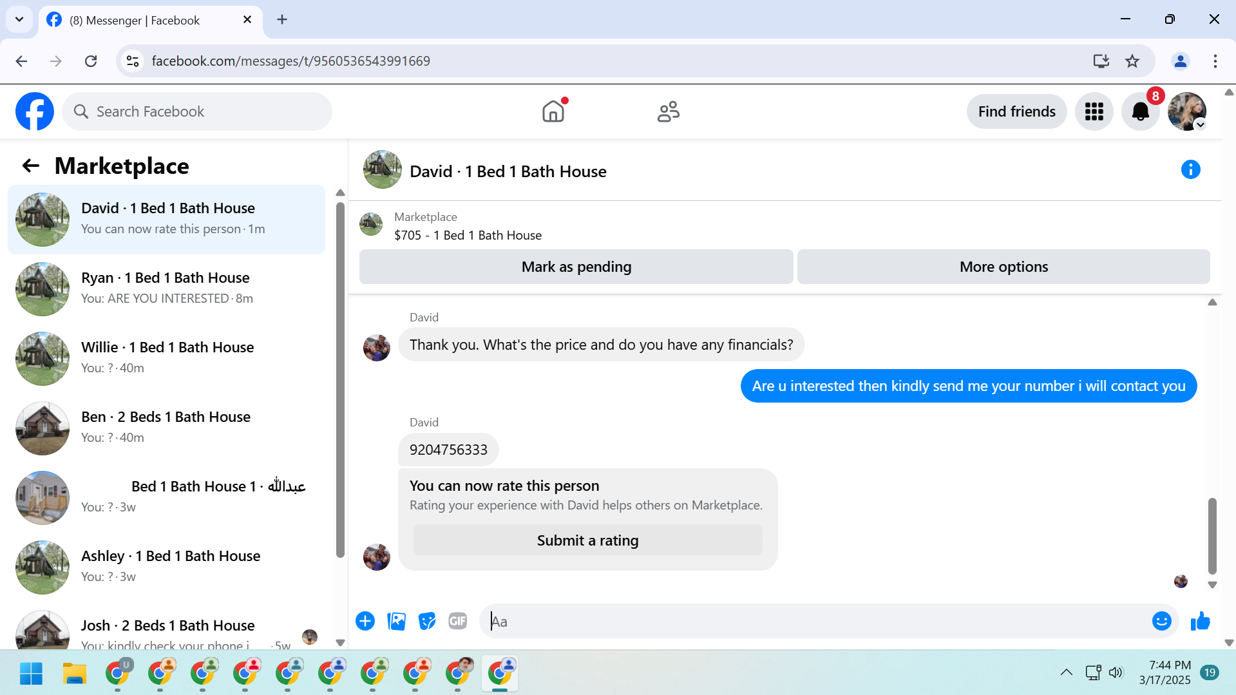The width and height of the screenshot is (1236, 695).
Task: Switch to the Messenger | Facebook tab
Action: click(x=151, y=21)
